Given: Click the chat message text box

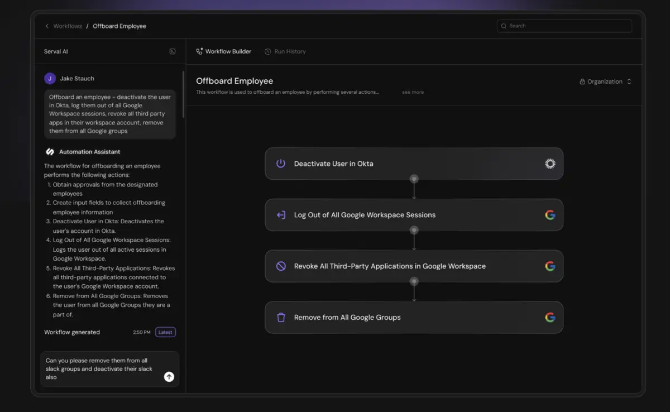Looking at the screenshot, I should [x=100, y=368].
